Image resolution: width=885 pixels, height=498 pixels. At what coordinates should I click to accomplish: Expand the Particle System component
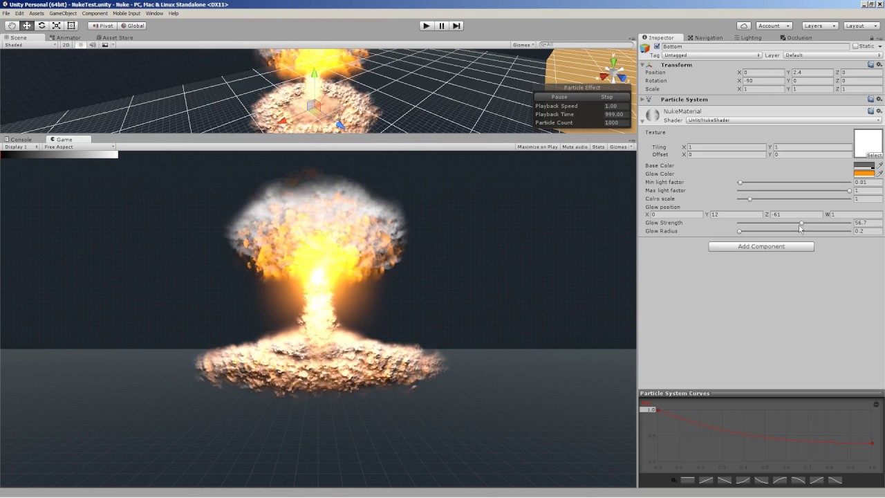(x=642, y=99)
